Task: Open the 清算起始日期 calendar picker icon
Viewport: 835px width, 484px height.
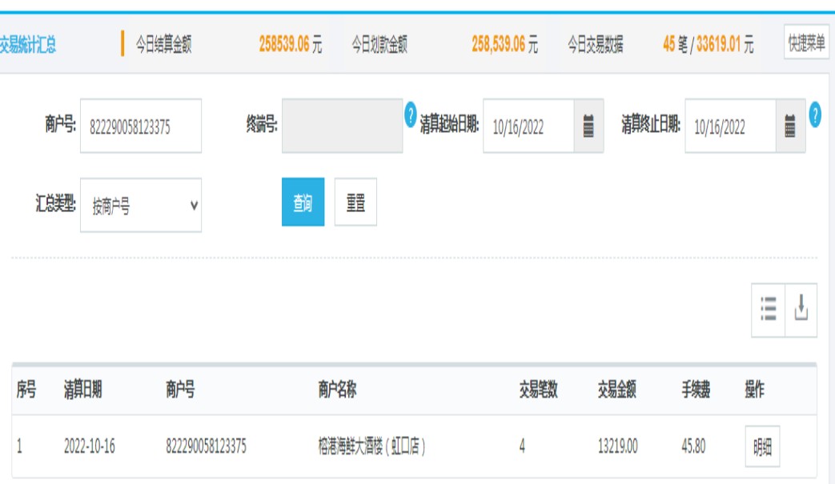Action: tap(588, 126)
